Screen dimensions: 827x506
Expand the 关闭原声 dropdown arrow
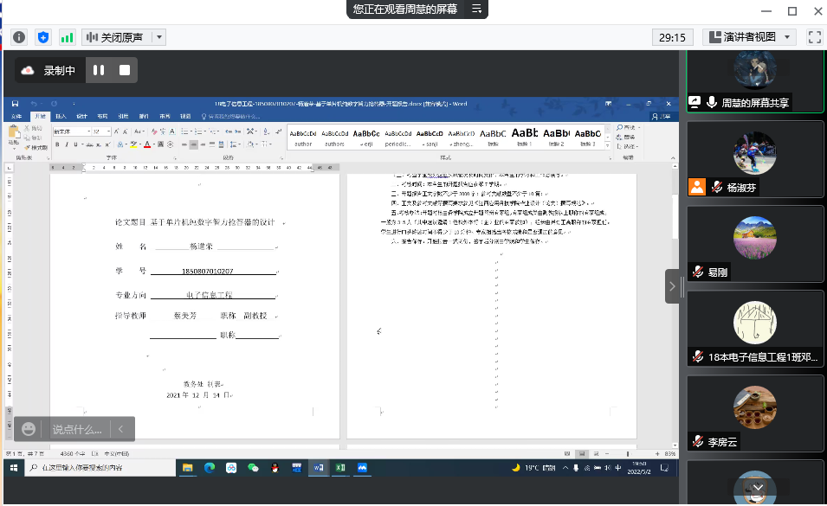(x=158, y=37)
